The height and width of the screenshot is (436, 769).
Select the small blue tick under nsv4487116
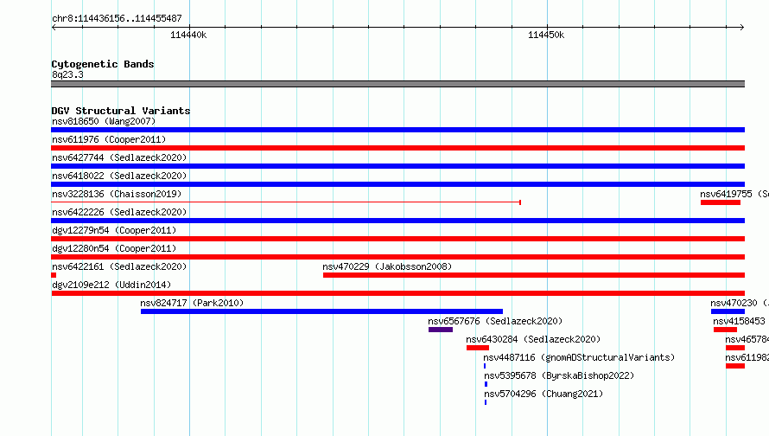click(x=485, y=366)
